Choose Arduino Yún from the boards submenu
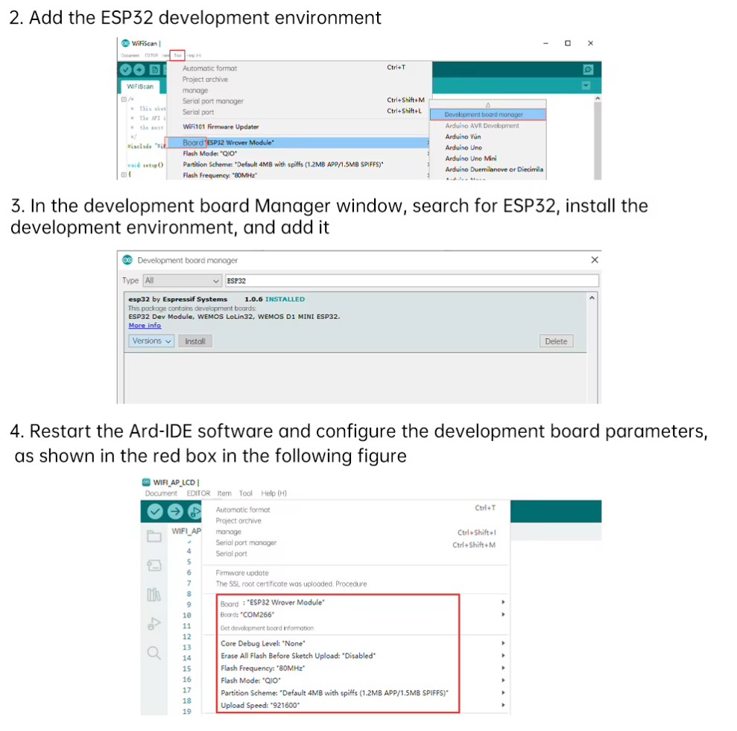 463,137
